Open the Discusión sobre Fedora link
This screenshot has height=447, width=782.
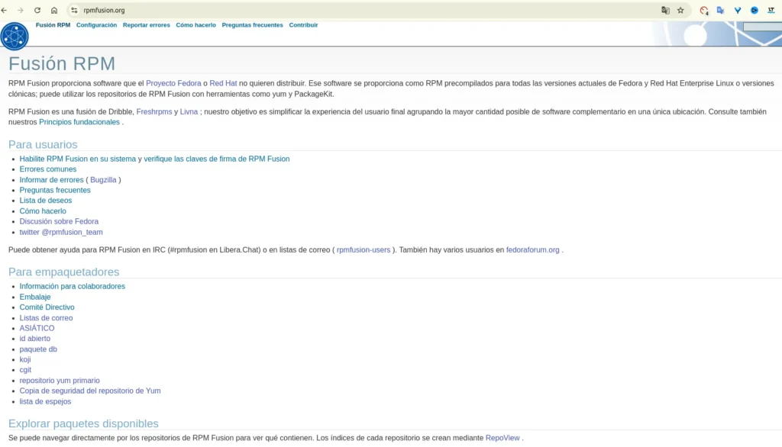pyautogui.click(x=59, y=221)
